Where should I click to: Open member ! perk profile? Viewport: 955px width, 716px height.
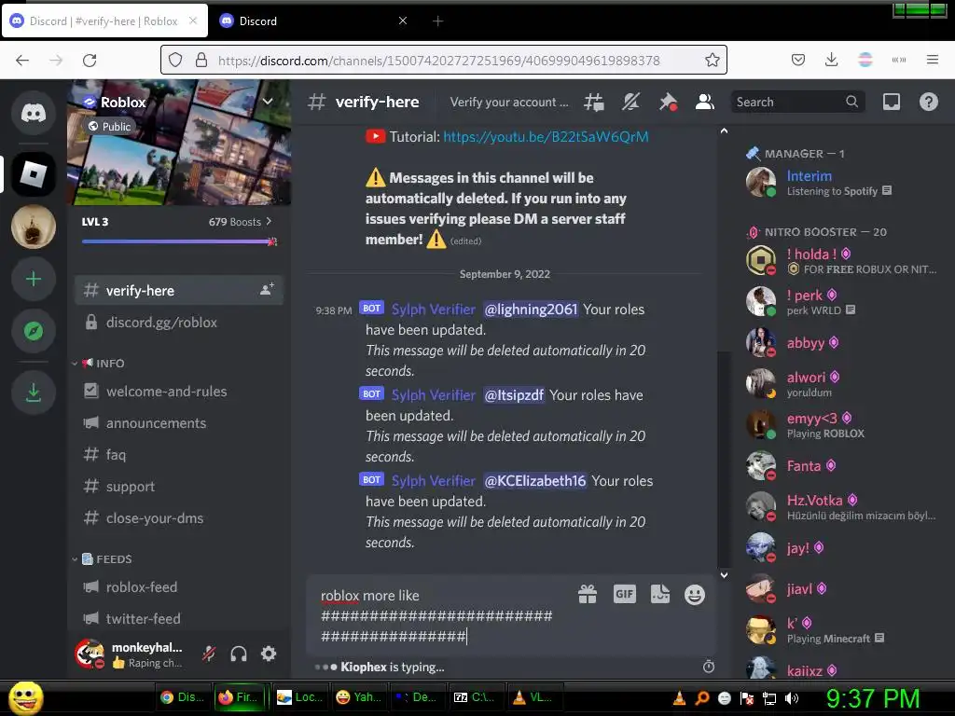click(x=845, y=301)
